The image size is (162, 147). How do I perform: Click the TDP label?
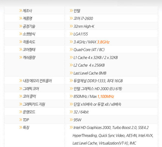point(26,120)
